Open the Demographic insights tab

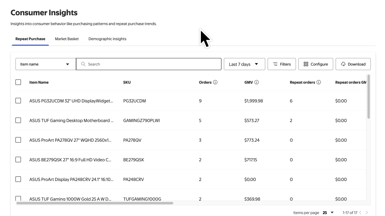pyautogui.click(x=107, y=39)
